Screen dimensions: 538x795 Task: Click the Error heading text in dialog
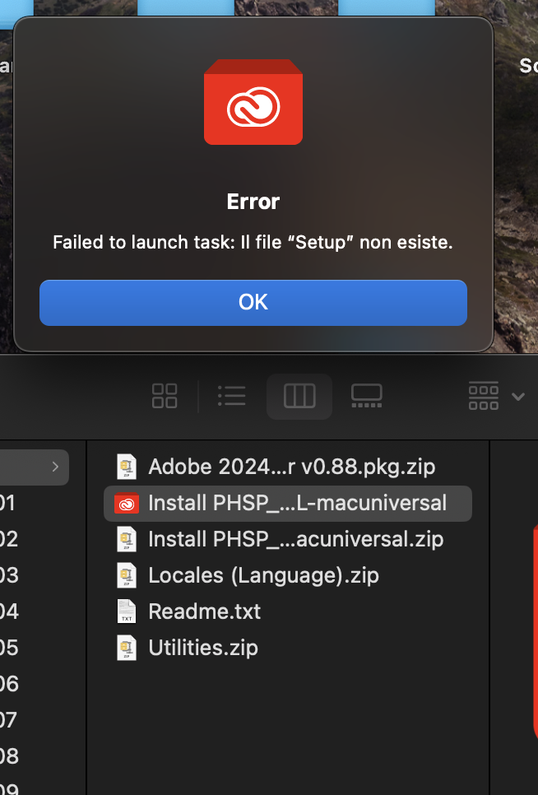[x=253, y=202]
